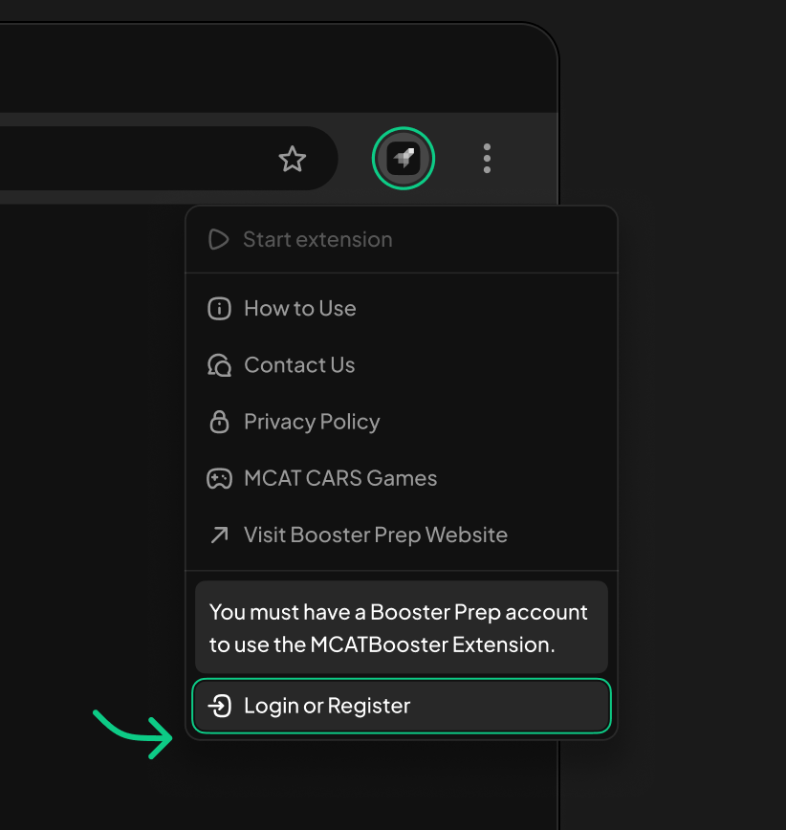This screenshot has height=830, width=786.
Task: Open Visit Booster Prep Website link
Action: [402, 535]
